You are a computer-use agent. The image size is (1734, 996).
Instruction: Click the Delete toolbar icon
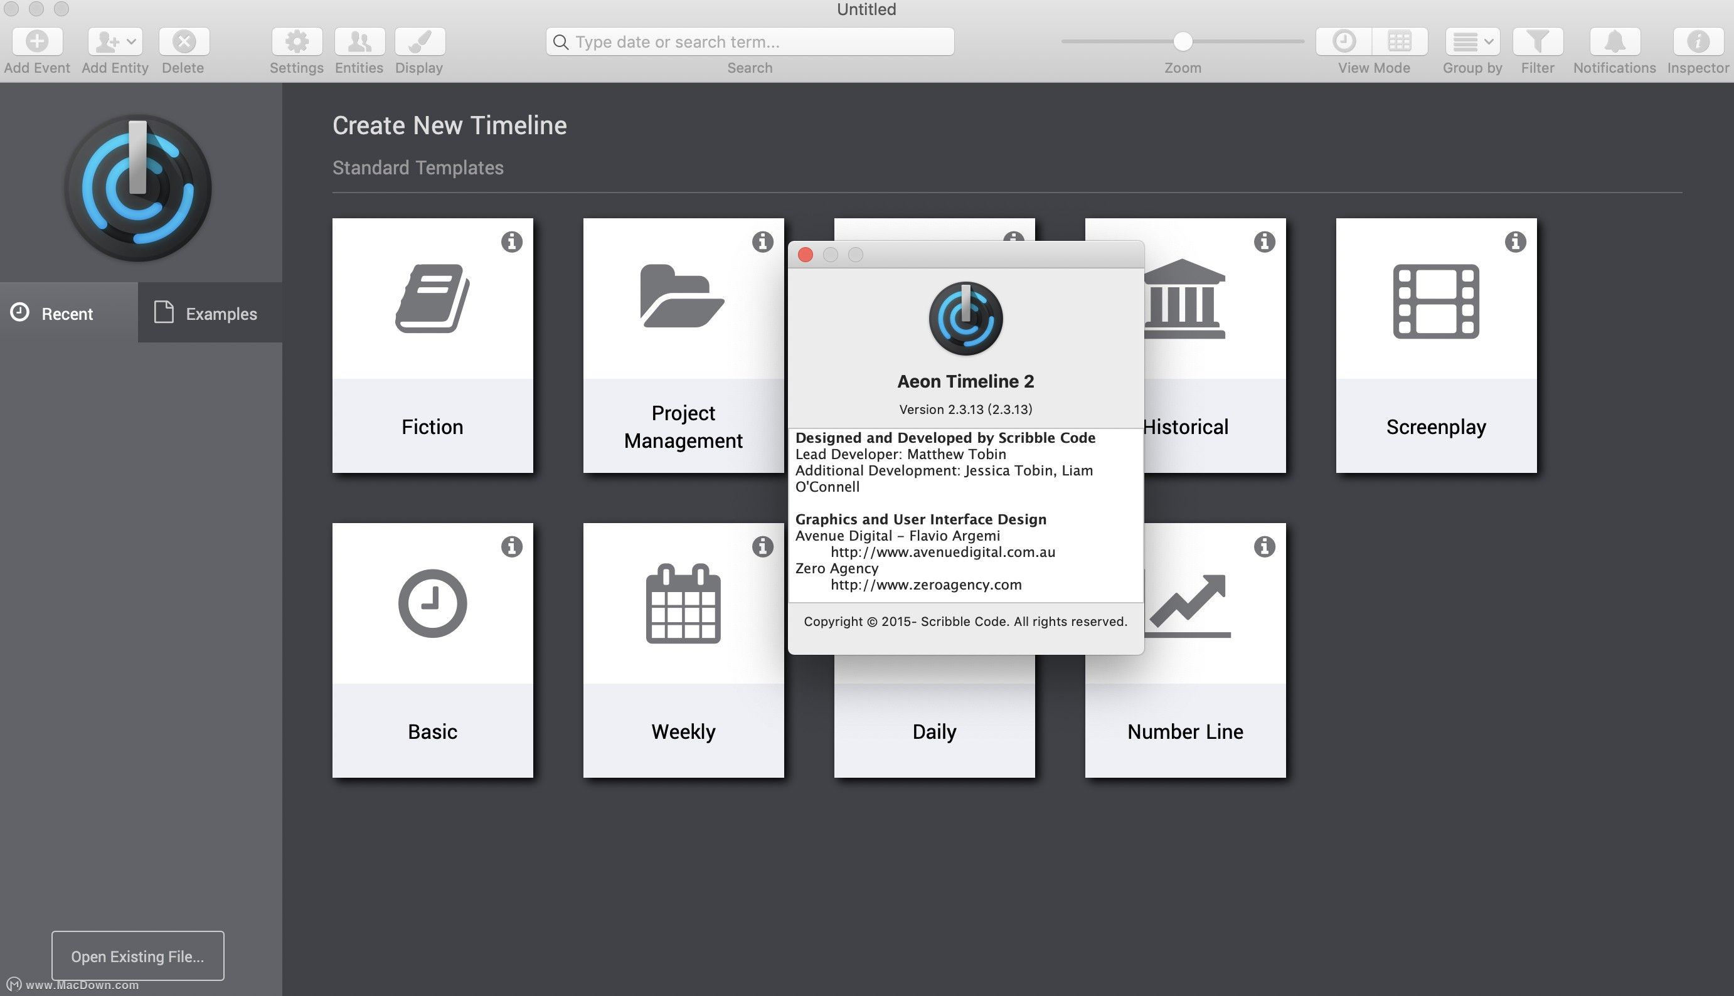click(x=183, y=42)
